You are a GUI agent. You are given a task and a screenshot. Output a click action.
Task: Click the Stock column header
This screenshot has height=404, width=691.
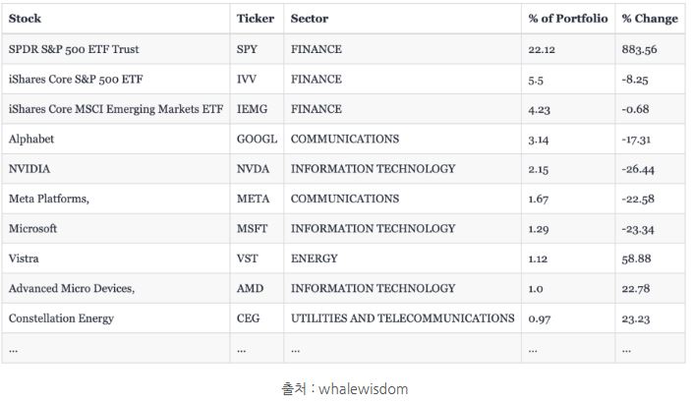[x=25, y=19]
